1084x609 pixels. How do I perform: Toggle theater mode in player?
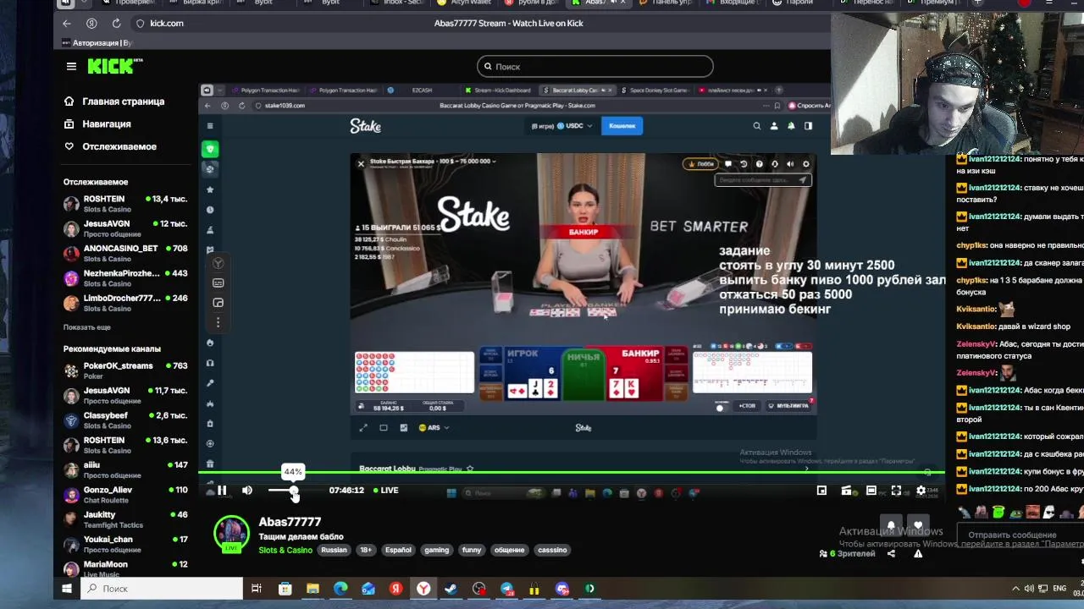[871, 491]
